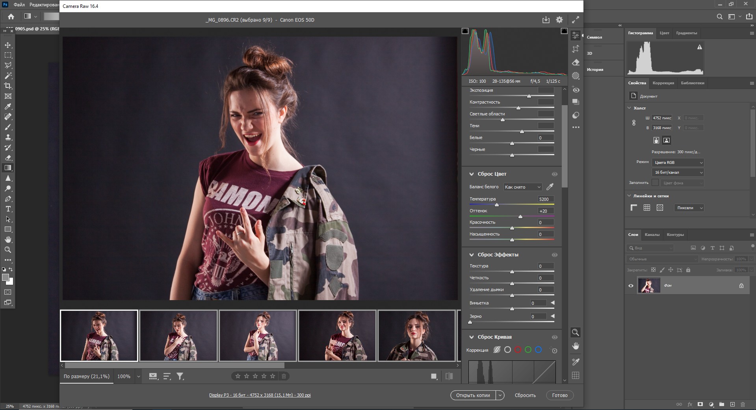Click the Температура slider handle
Viewport: 756px width, 410px height.
tap(496, 205)
